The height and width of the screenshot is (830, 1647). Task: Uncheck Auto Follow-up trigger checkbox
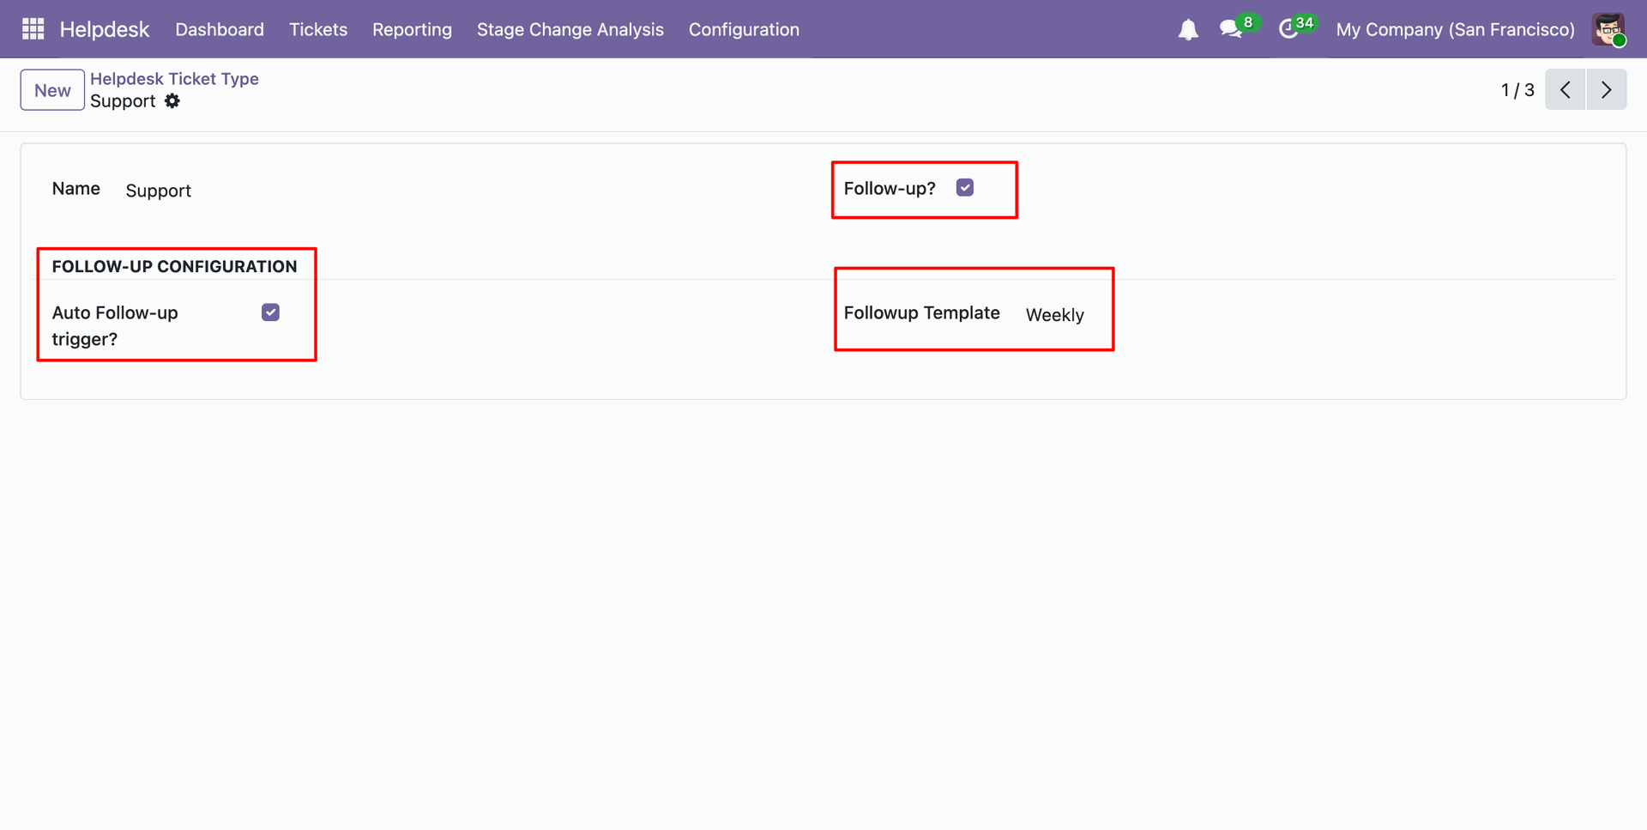pyautogui.click(x=270, y=312)
